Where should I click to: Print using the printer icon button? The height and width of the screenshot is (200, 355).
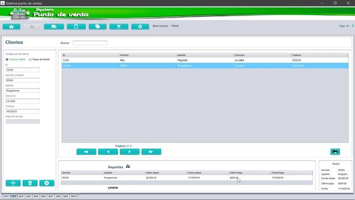point(335,152)
